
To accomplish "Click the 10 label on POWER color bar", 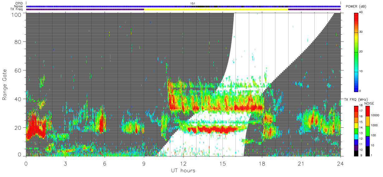I will pos(361,71).
